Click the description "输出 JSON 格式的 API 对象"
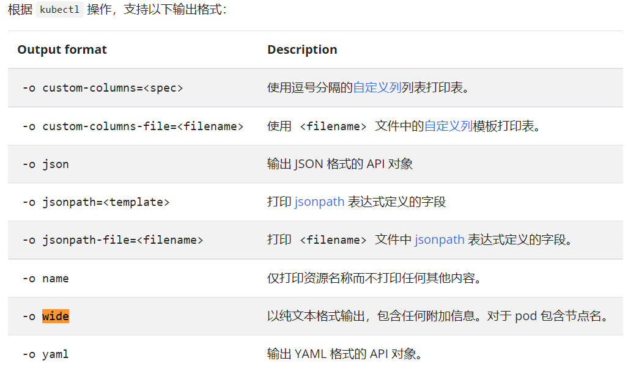628x380 pixels. [x=340, y=164]
